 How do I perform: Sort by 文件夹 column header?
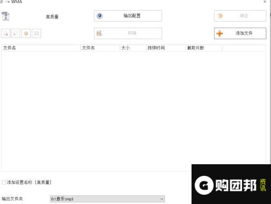[x=100, y=48]
